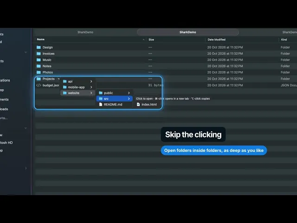Image resolution: width=297 pixels, height=223 pixels.
Task: Click the src folder icon
Action: pyautogui.click(x=101, y=98)
